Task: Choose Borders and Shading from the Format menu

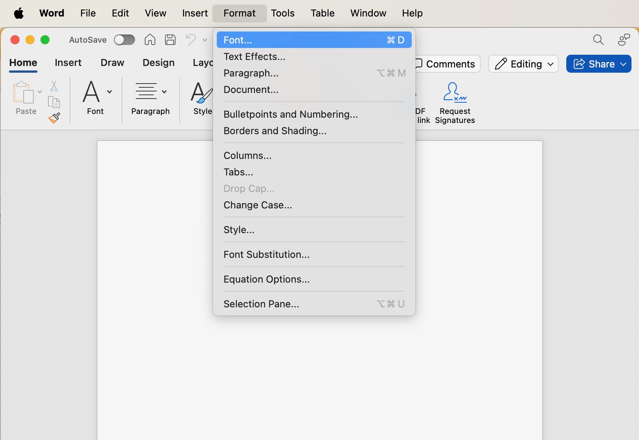Action: [275, 131]
